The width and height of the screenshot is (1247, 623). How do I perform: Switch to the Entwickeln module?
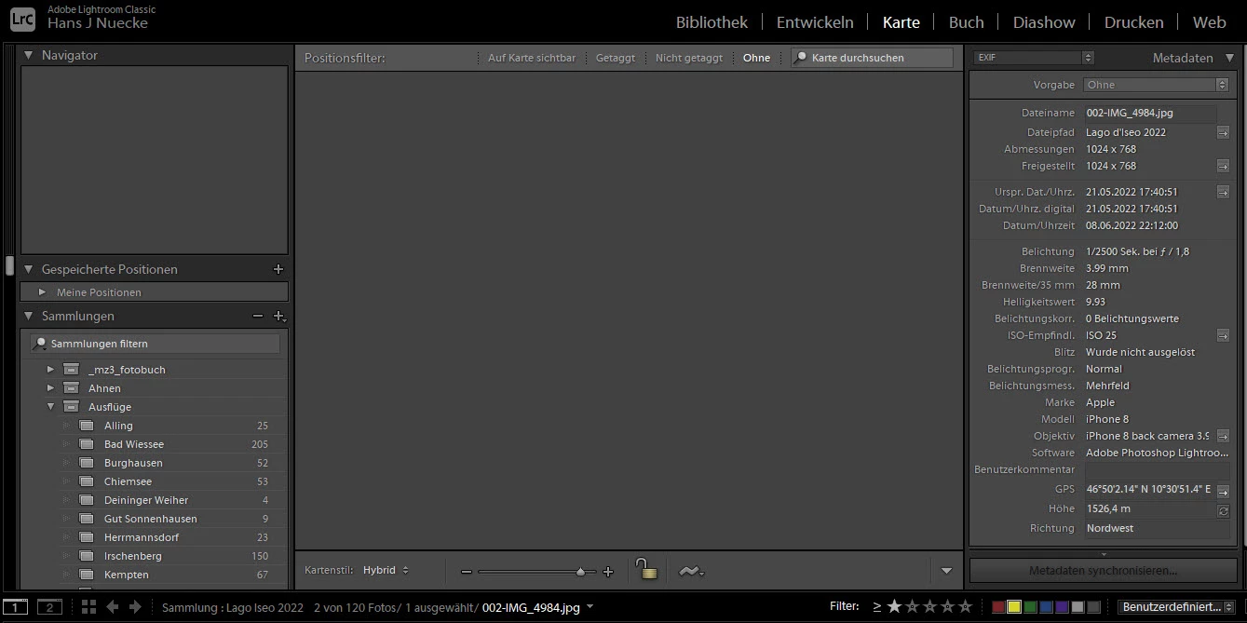coord(815,21)
